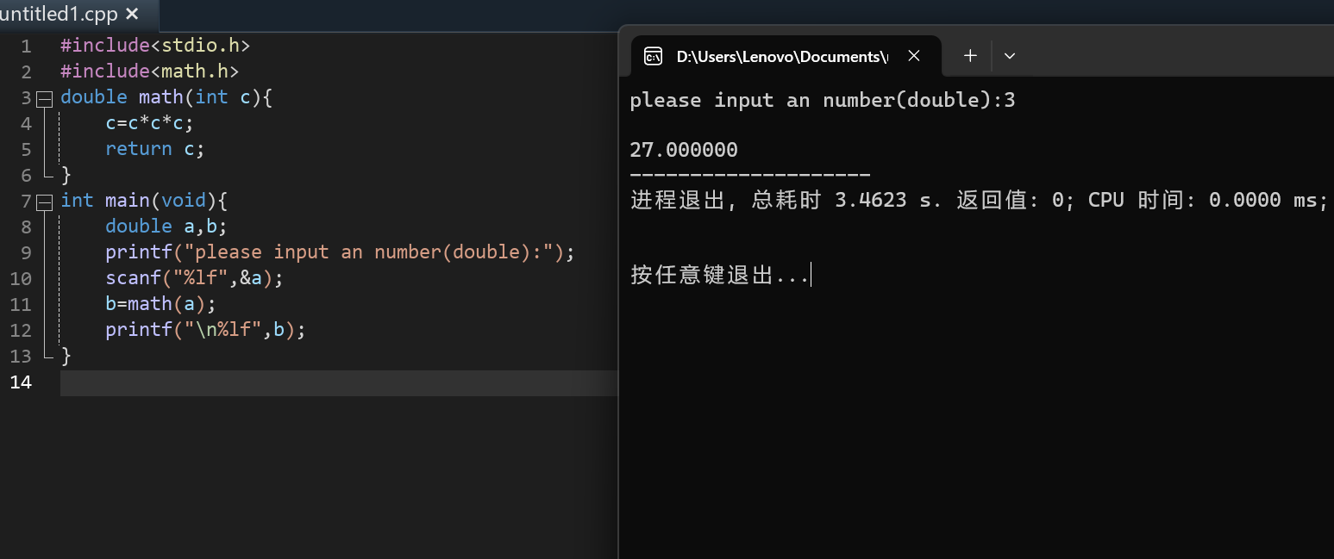Click the terminal icon in console tab
The image size is (1334, 559).
654,57
